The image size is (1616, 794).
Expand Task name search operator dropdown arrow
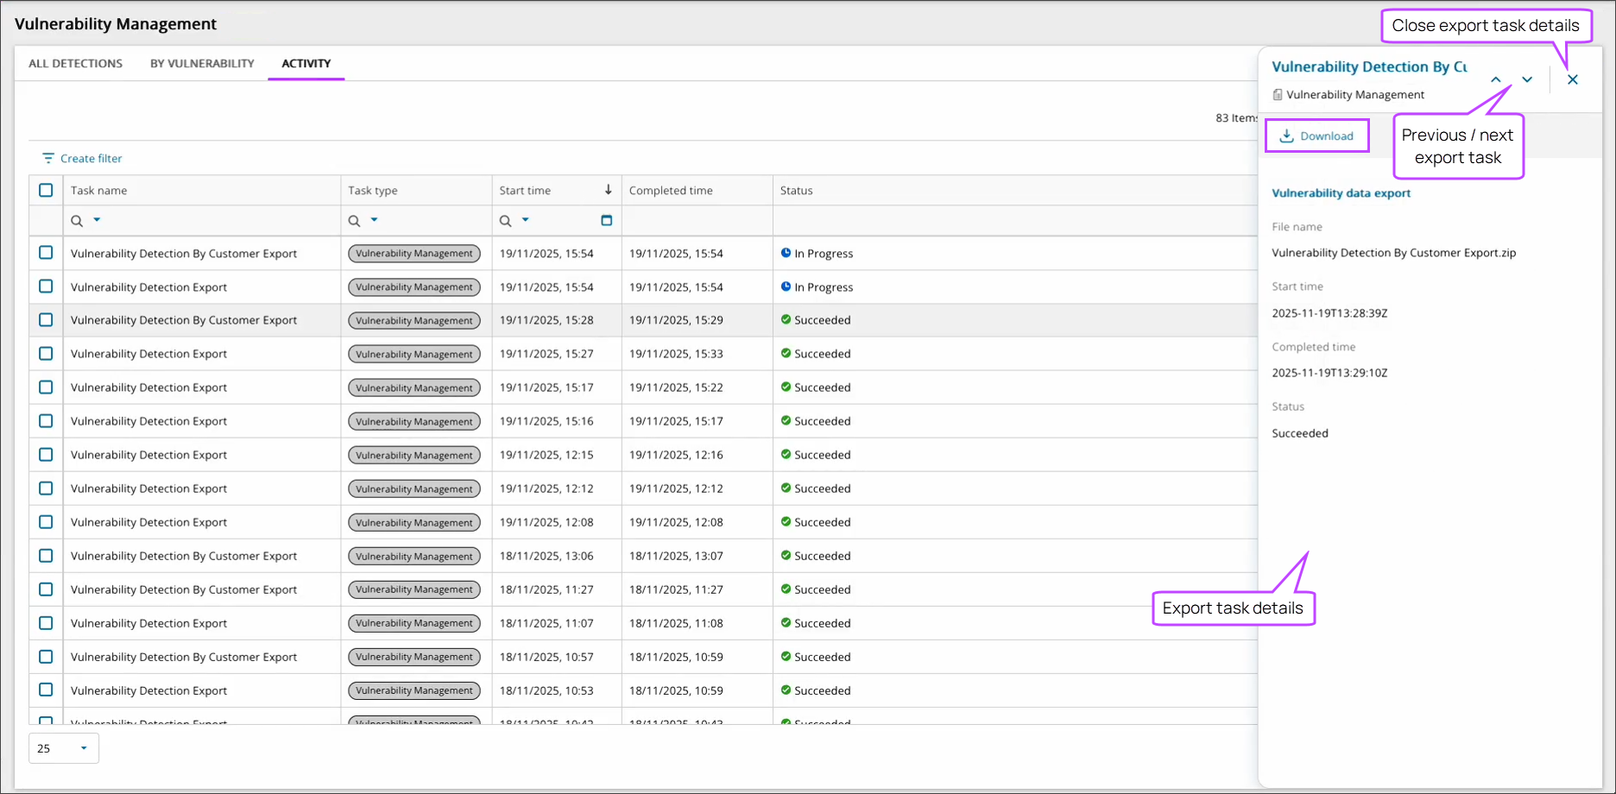pos(97,220)
